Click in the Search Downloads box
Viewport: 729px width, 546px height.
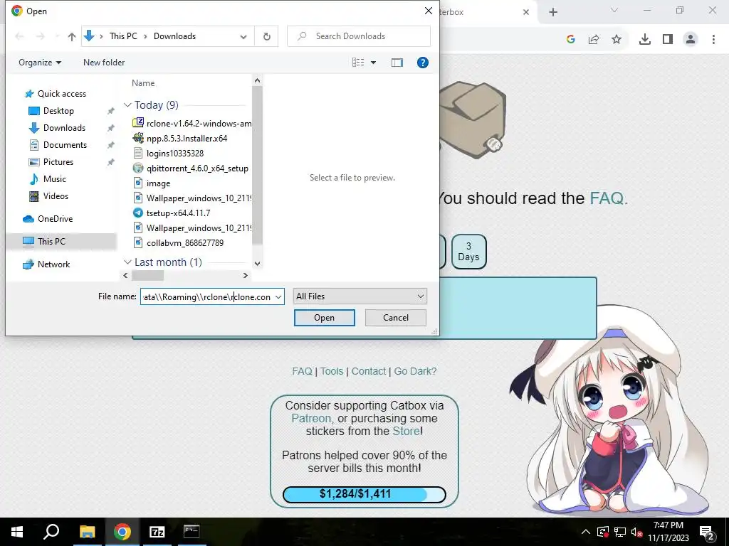[359, 36]
